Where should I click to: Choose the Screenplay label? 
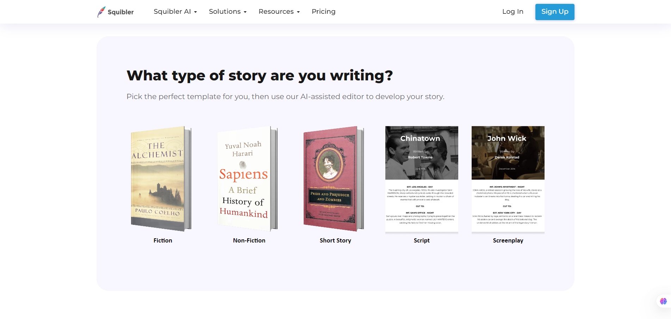coord(508,240)
